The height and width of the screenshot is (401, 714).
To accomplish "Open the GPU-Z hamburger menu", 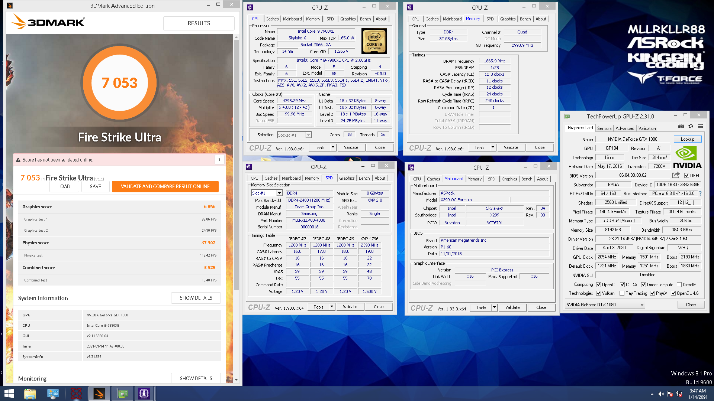I will pos(700,127).
